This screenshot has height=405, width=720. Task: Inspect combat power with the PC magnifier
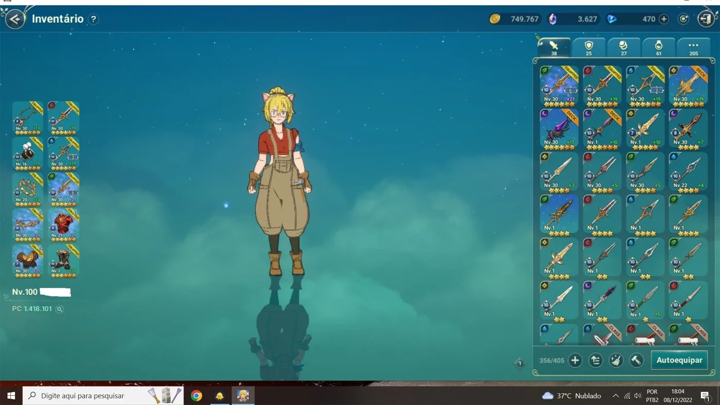pyautogui.click(x=60, y=309)
